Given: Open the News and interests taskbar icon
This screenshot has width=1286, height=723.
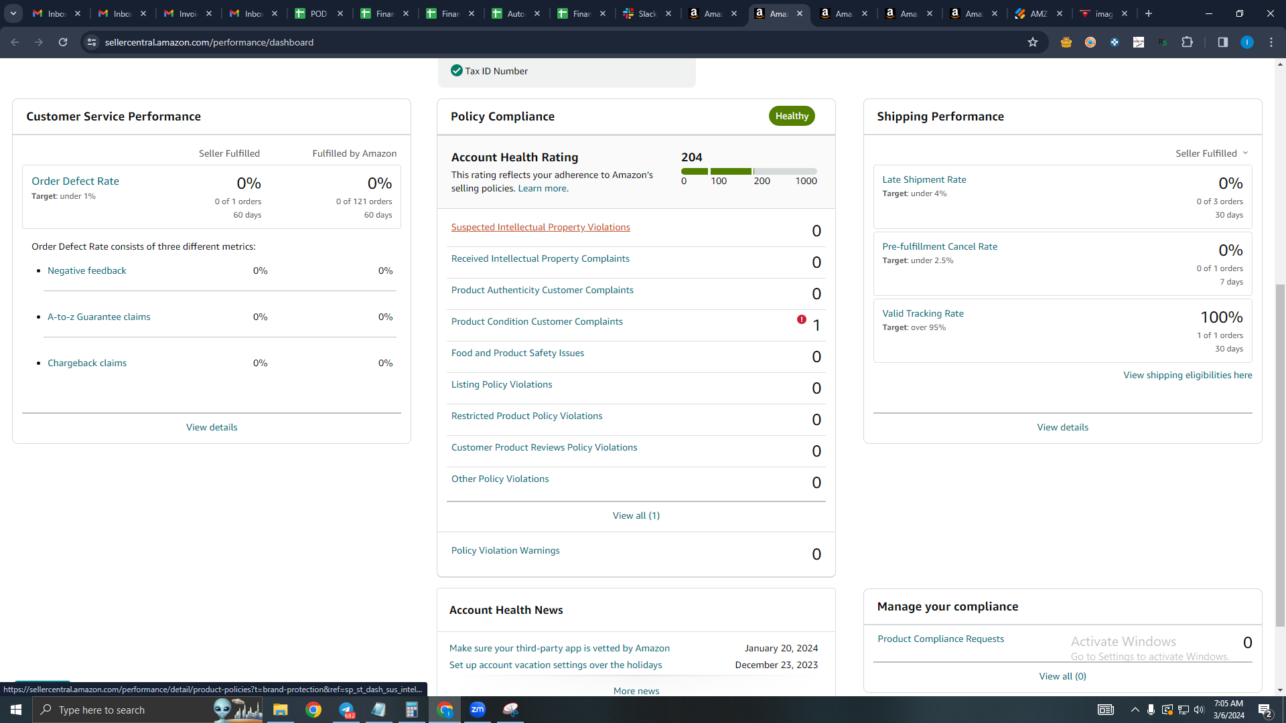Looking at the screenshot, I should tap(1106, 710).
